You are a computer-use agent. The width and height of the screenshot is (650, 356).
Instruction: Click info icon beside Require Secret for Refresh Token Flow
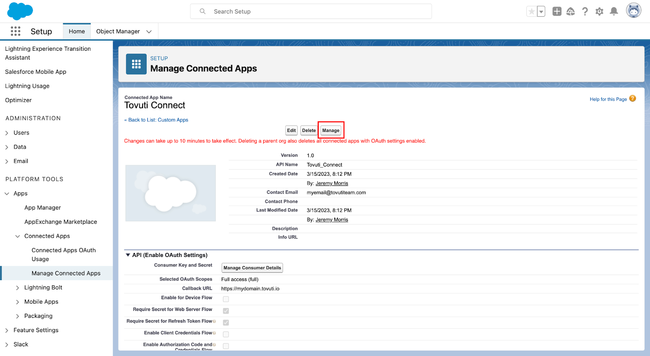pyautogui.click(x=214, y=321)
